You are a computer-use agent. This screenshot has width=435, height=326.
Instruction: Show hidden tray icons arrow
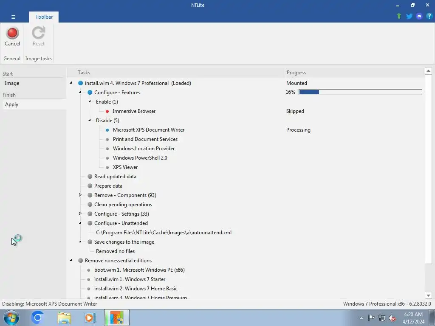(361, 318)
